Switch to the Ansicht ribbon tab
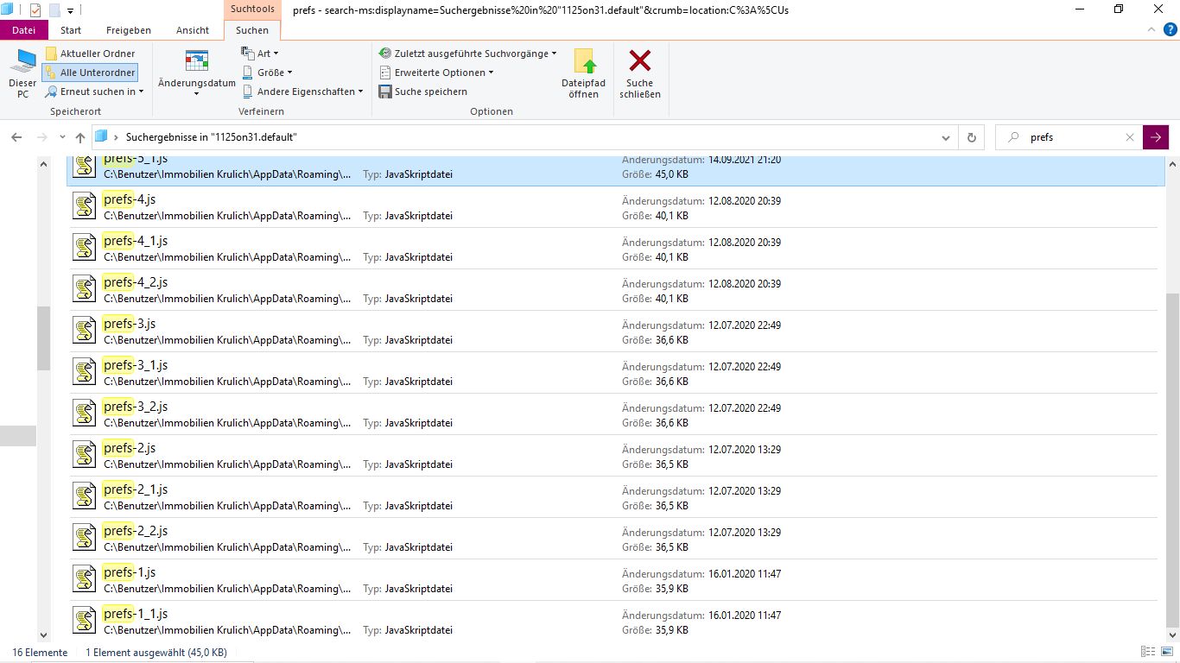Viewport: 1180px width, 663px height. pos(193,30)
